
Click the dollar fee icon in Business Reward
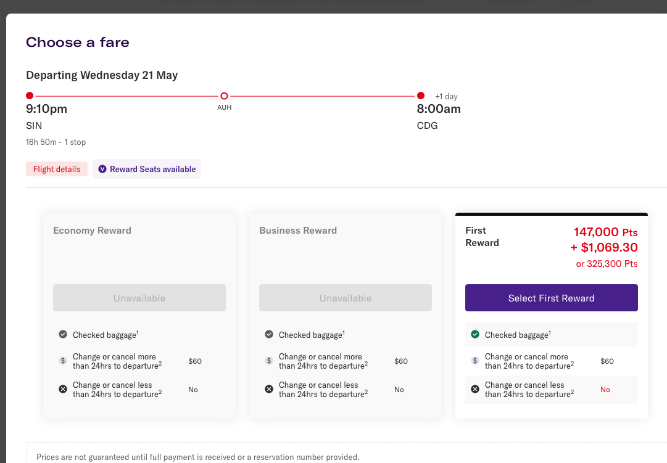269,361
